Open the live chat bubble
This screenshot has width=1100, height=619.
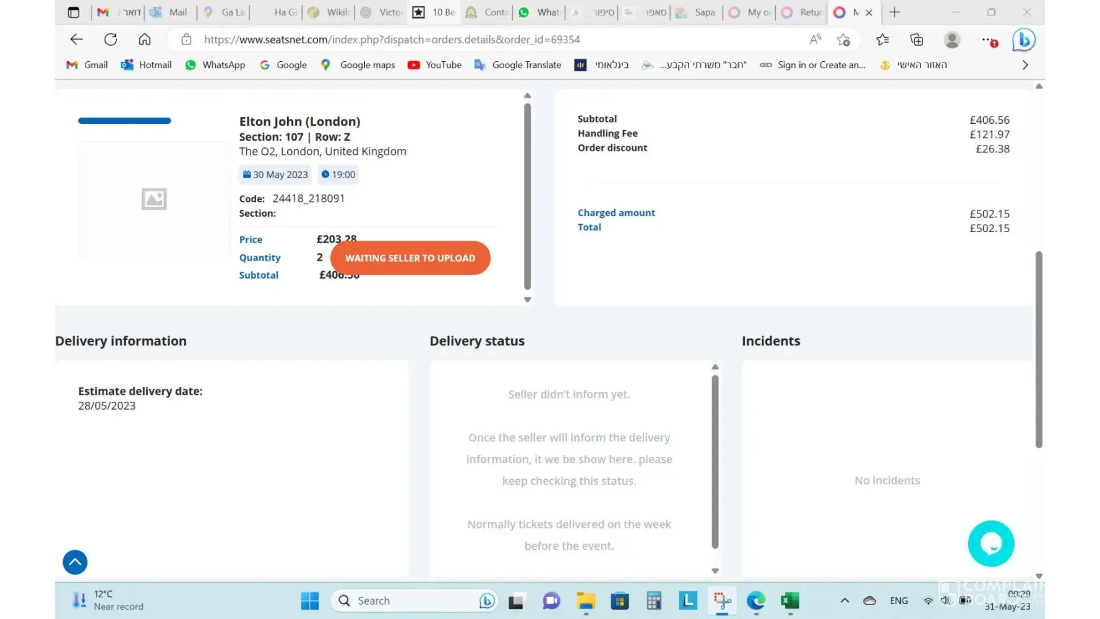(991, 543)
